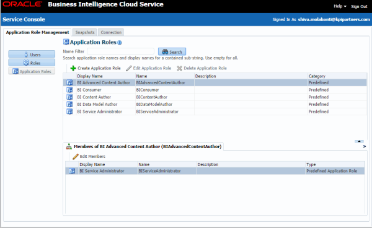Click the Type column header in members table
Image resolution: width=372 pixels, height=228 pixels.
(x=311, y=164)
